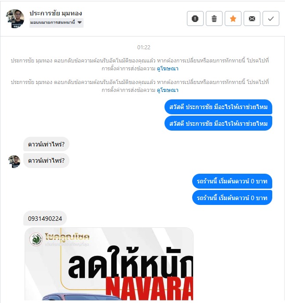Select second รถร้านนี้ เริ่มต้นดาวน์ 0 บาท reply
The height and width of the screenshot is (303, 285).
232,198
